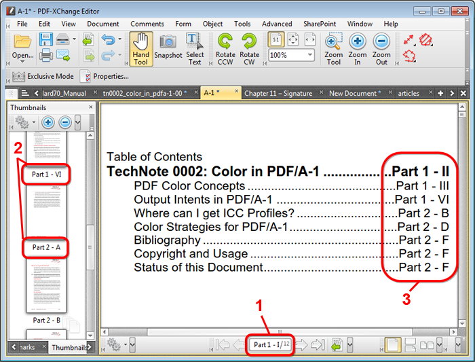Switch to the Chapter 11 – Signature tab
475x362 pixels.
coord(278,93)
